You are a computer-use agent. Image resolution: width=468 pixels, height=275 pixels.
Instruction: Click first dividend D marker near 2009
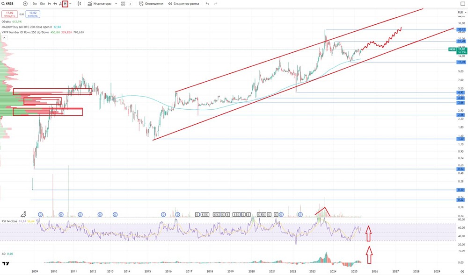click(x=41, y=215)
